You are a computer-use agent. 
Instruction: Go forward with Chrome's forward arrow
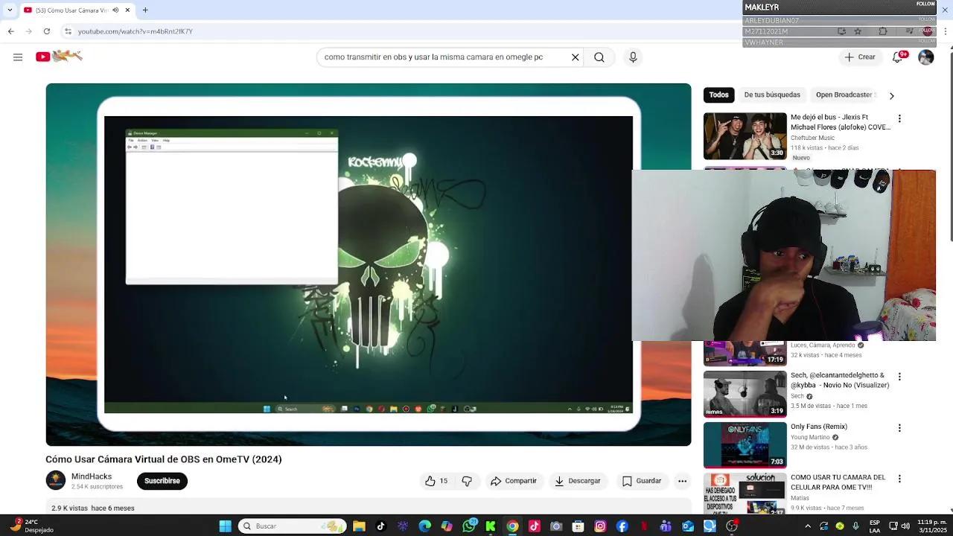29,31
